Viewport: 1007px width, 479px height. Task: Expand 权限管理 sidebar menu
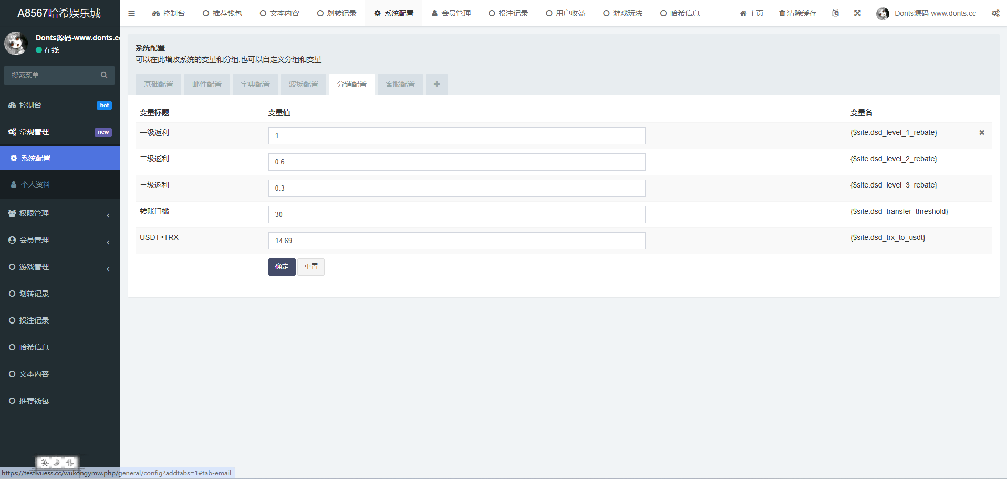pos(60,213)
